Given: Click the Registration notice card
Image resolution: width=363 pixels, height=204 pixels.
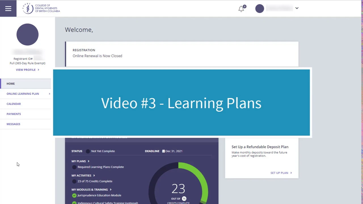Looking at the screenshot, I should pos(182,54).
